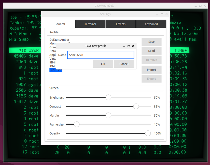
Task: Click the Brightness slider handle
Action: [x=108, y=97]
